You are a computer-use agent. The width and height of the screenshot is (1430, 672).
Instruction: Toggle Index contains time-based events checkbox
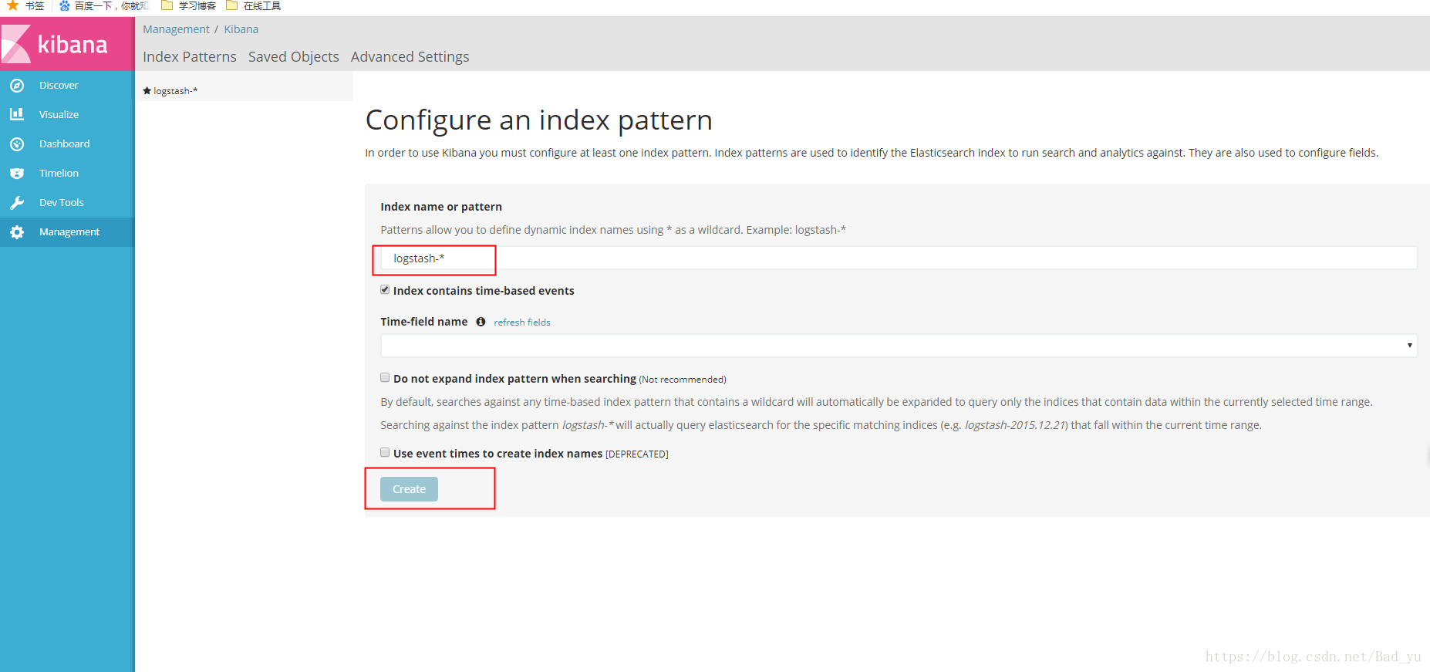pos(385,290)
